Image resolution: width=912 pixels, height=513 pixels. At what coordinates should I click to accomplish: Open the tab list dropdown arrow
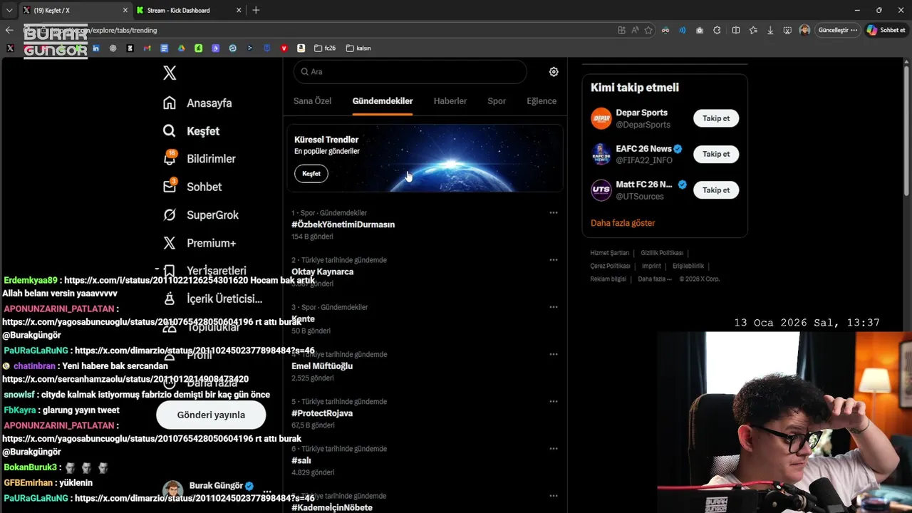coord(9,10)
